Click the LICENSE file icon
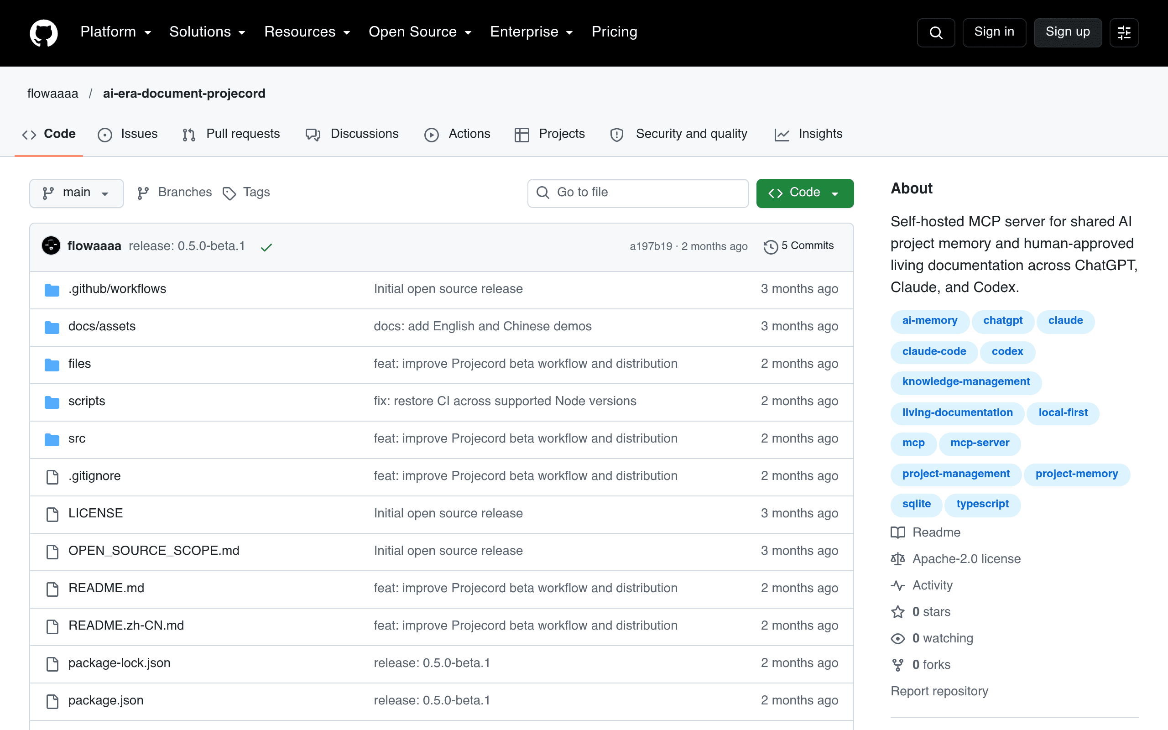Image resolution: width=1168 pixels, height=730 pixels. pos(52,514)
